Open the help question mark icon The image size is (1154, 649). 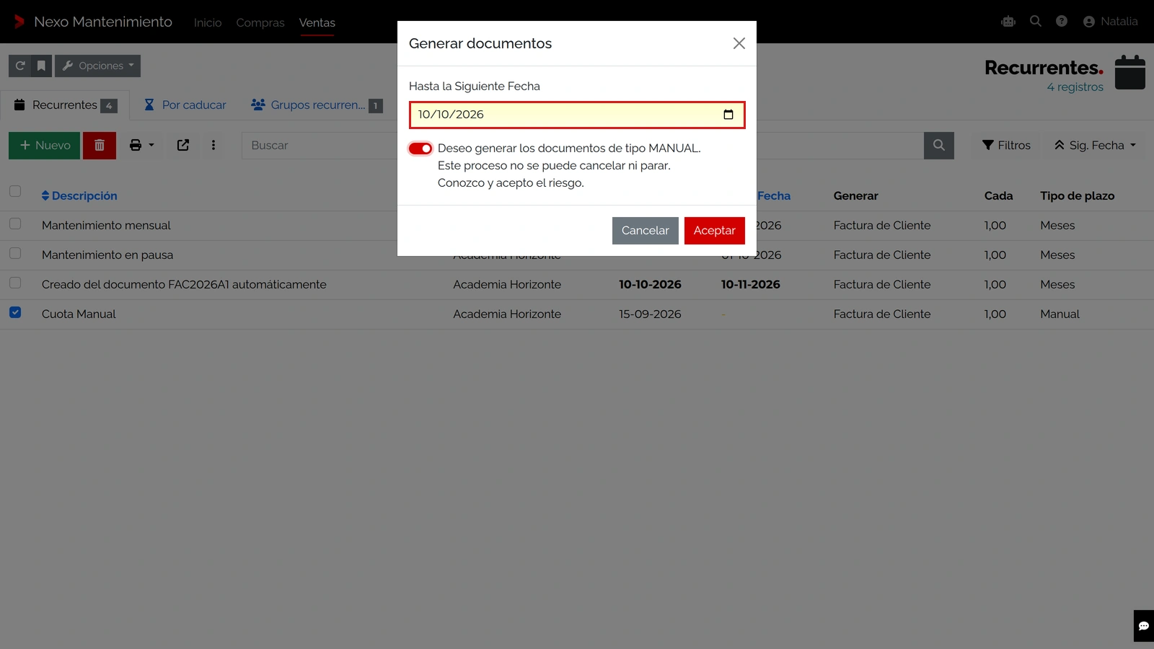pyautogui.click(x=1062, y=22)
